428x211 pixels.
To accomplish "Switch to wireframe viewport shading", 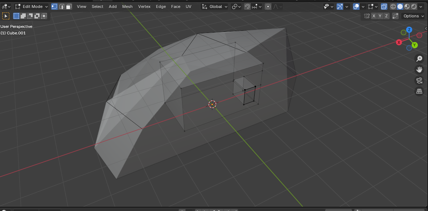I will coord(393,7).
